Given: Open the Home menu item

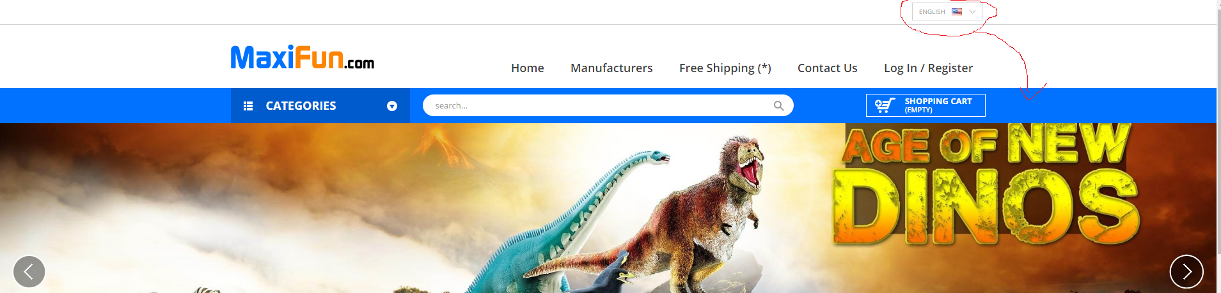Looking at the screenshot, I should pyautogui.click(x=528, y=68).
